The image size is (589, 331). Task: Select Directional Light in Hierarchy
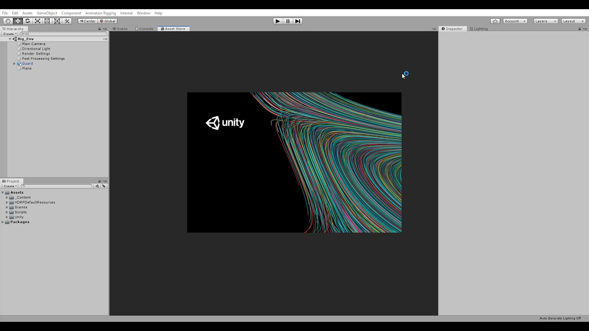point(36,49)
